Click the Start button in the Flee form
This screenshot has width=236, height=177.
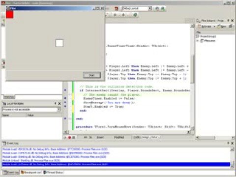[x=92, y=75]
